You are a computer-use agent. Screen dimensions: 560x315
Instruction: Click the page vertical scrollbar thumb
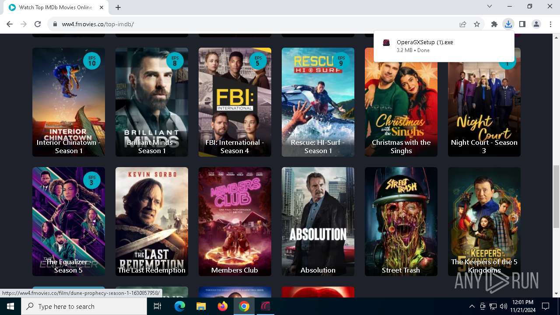[556, 196]
